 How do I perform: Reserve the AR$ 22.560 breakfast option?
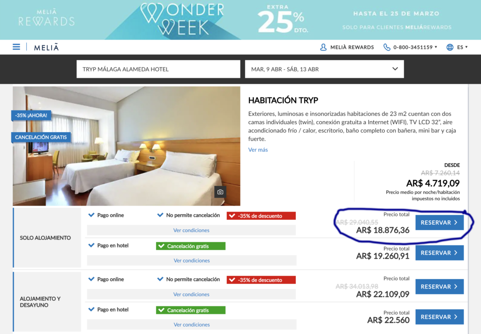(439, 317)
